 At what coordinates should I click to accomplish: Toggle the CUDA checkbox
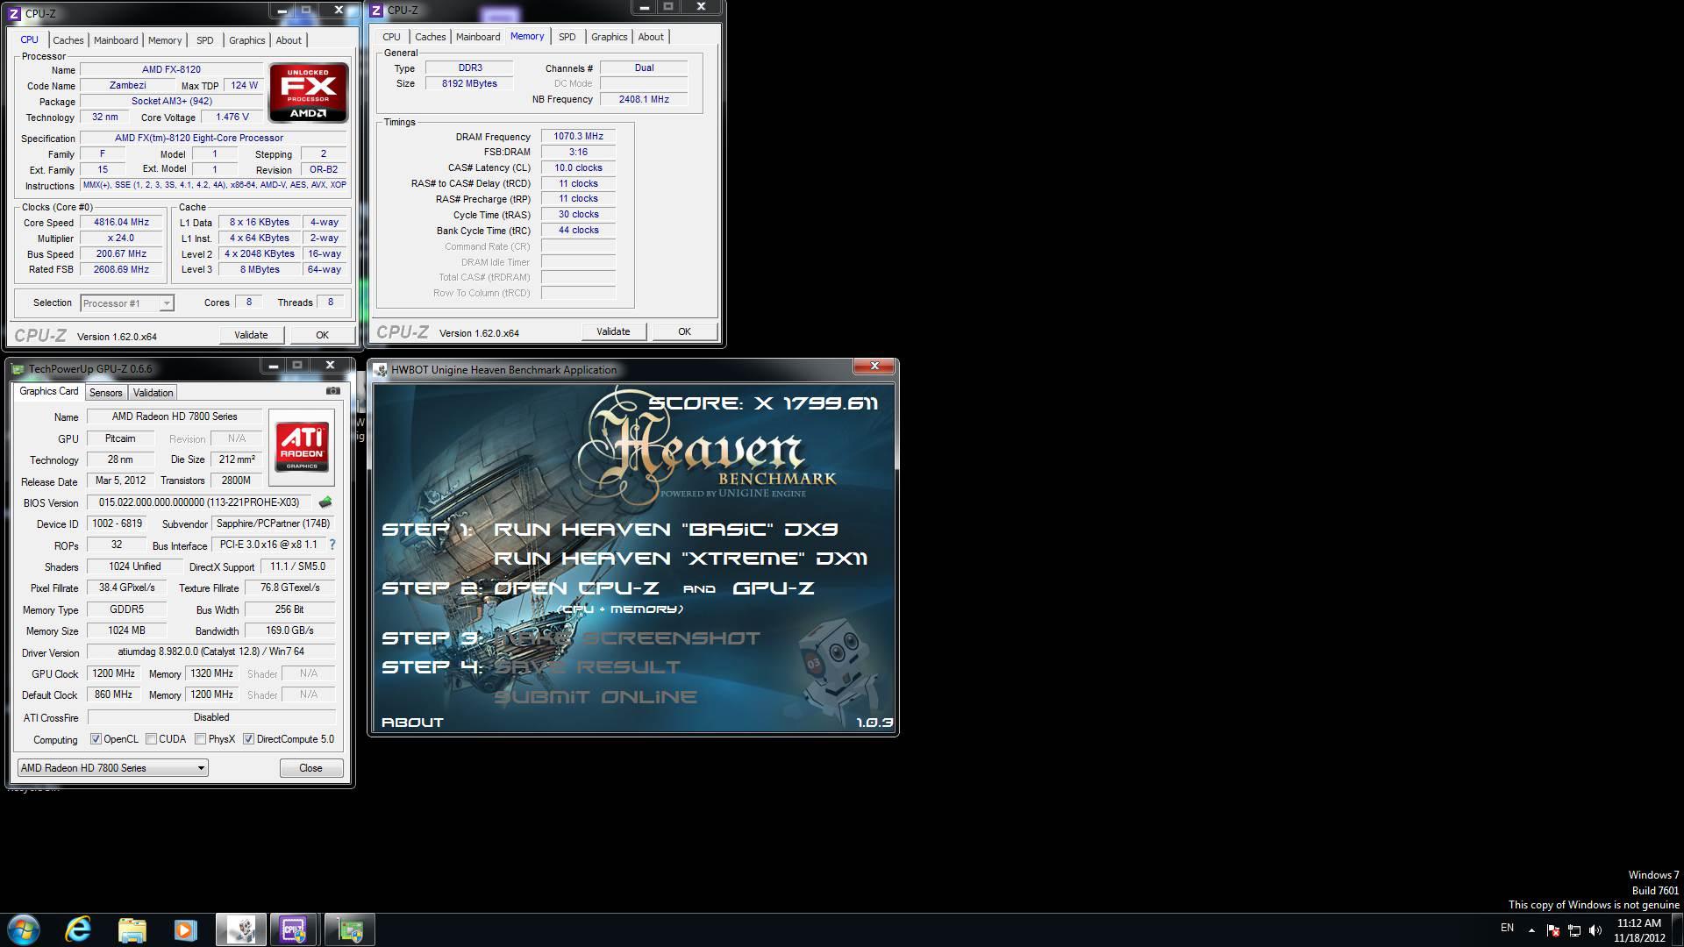(x=151, y=739)
